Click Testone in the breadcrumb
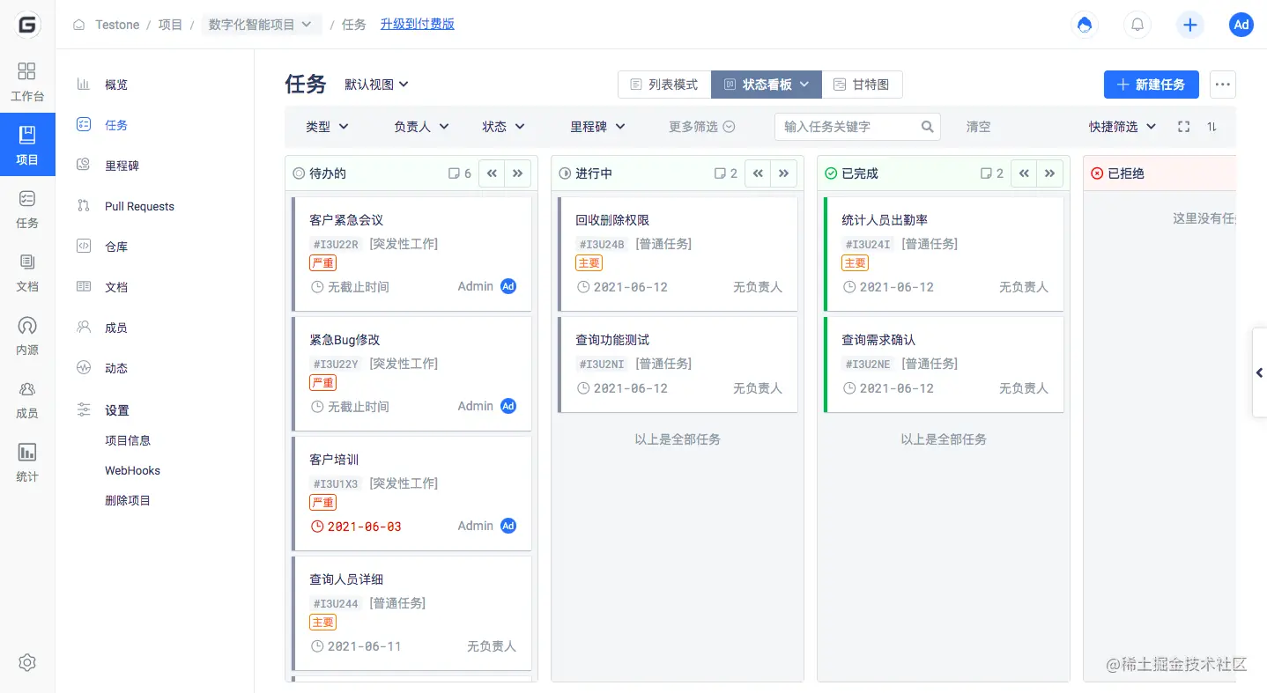This screenshot has height=693, width=1267. (117, 25)
